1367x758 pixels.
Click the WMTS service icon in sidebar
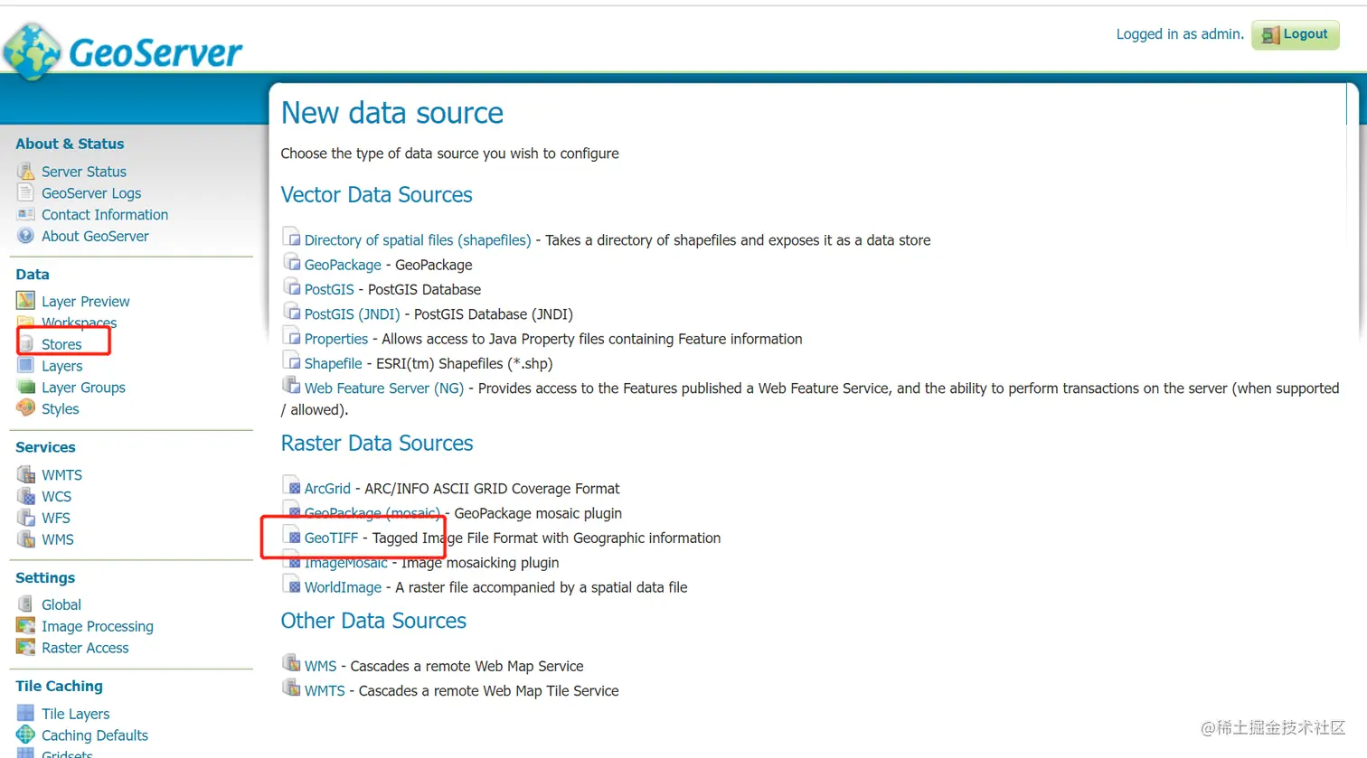(25, 474)
